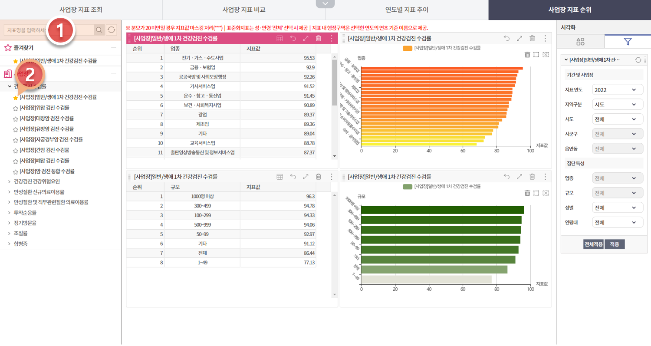Activate box selection tool inside 업종 chart

[536, 54]
